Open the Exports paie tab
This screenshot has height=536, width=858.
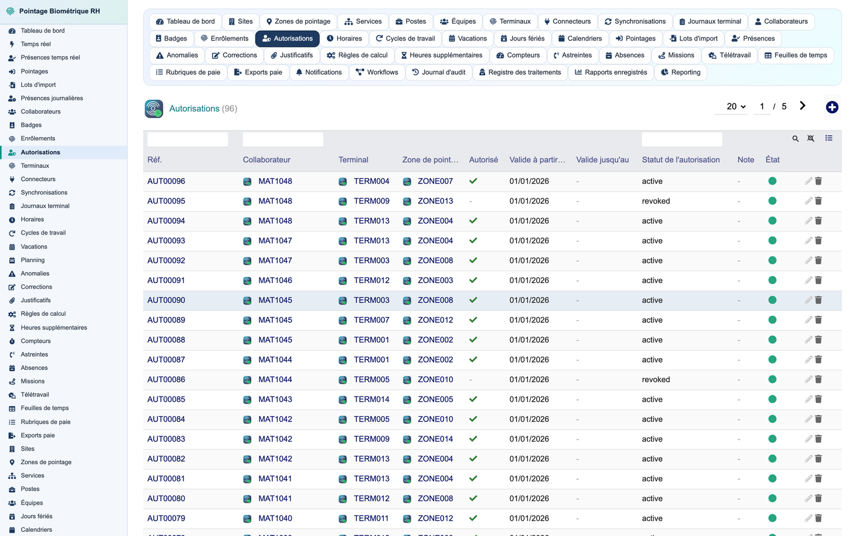(x=258, y=72)
